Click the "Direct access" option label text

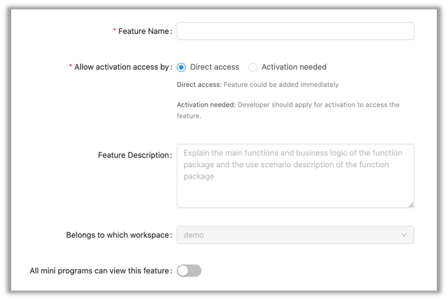coord(215,67)
